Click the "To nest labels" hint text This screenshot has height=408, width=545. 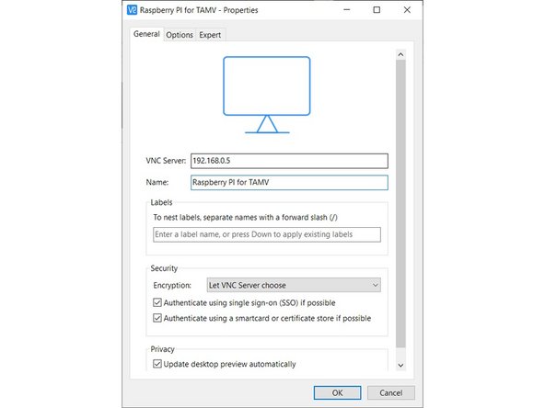[246, 218]
